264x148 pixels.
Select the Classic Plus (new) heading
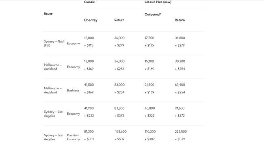[158, 2]
